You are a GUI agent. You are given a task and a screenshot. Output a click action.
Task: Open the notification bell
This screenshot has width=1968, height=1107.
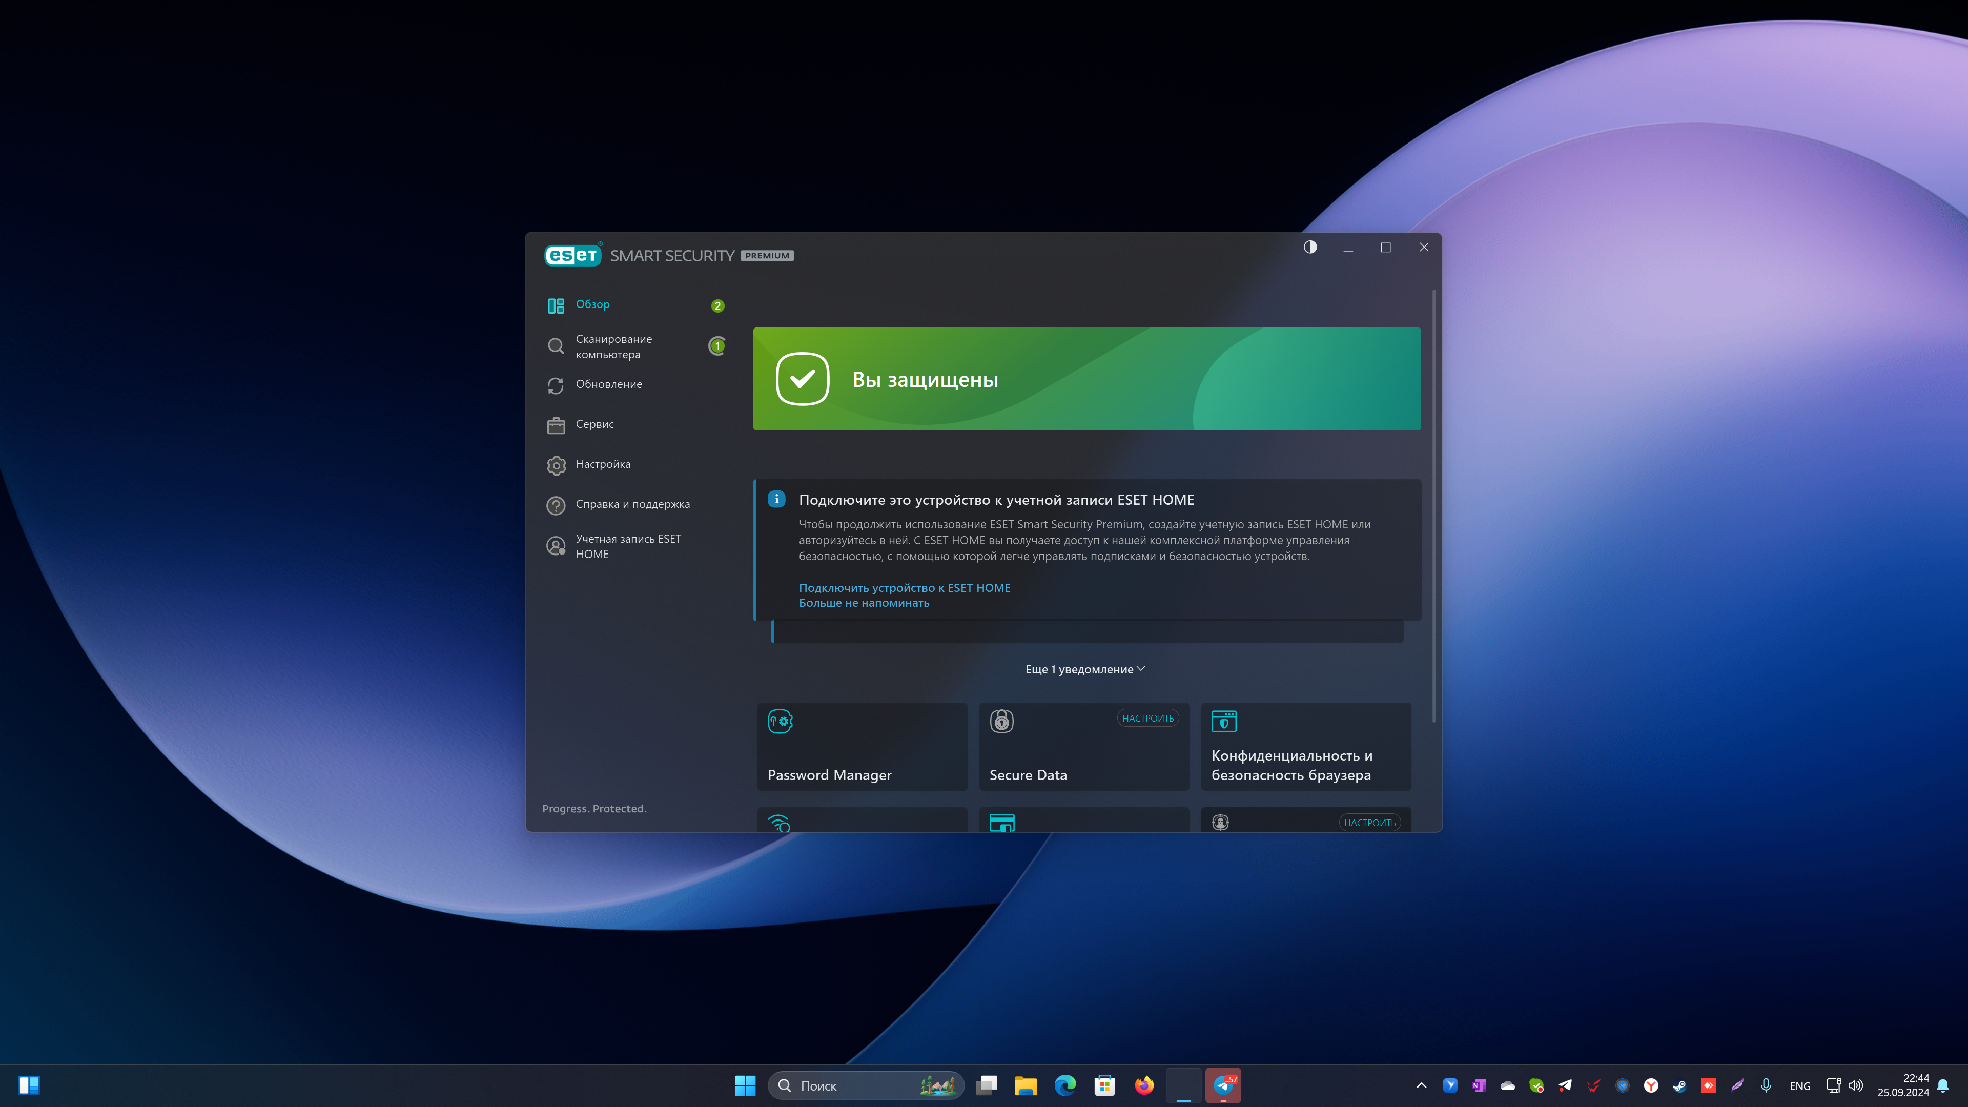click(1943, 1085)
